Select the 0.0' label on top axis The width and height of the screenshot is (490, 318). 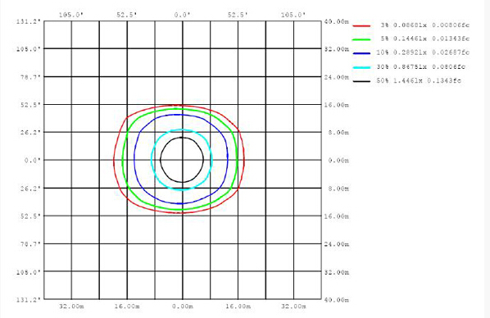pyautogui.click(x=182, y=15)
